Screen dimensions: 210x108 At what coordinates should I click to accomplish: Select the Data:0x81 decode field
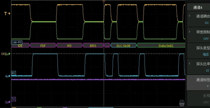(161, 46)
